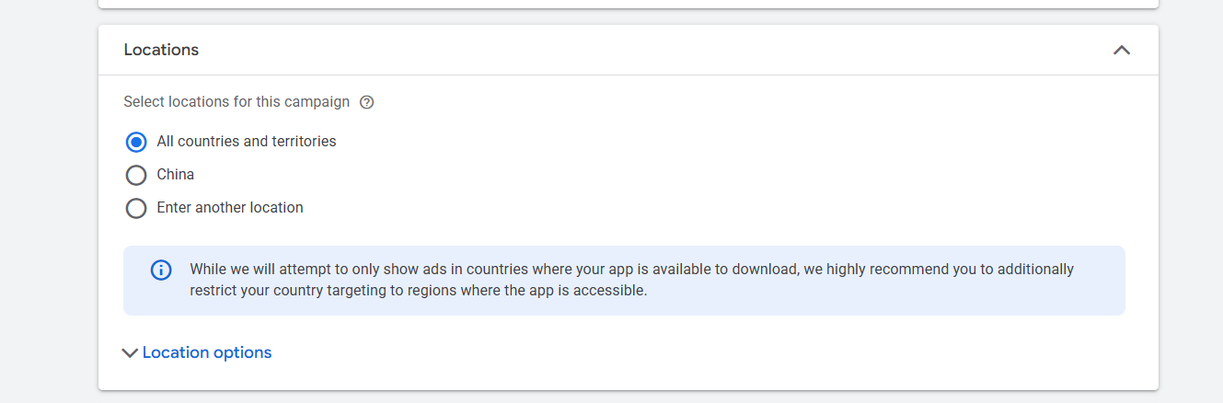This screenshot has height=403, width=1223.
Task: Select the All countries and territories radio button
Action: [136, 142]
